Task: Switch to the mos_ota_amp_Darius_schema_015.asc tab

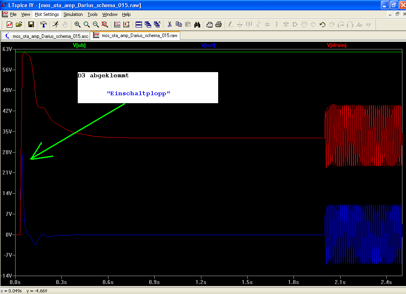Action: (x=46, y=36)
